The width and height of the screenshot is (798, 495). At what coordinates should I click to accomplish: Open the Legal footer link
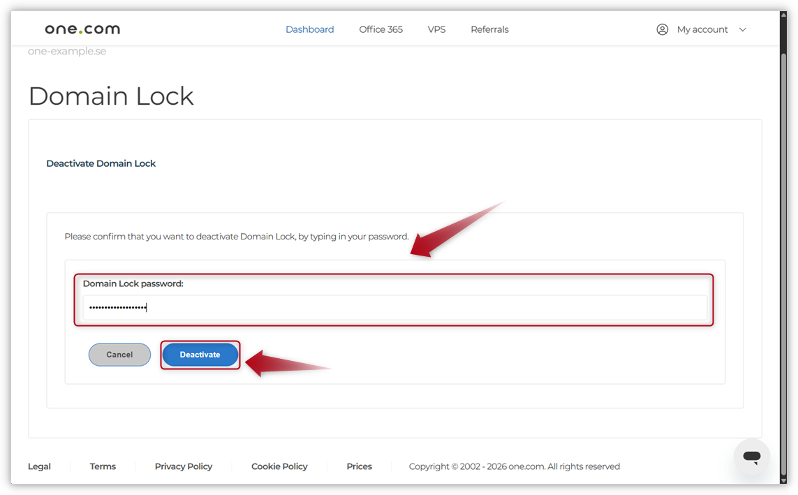[x=39, y=466]
